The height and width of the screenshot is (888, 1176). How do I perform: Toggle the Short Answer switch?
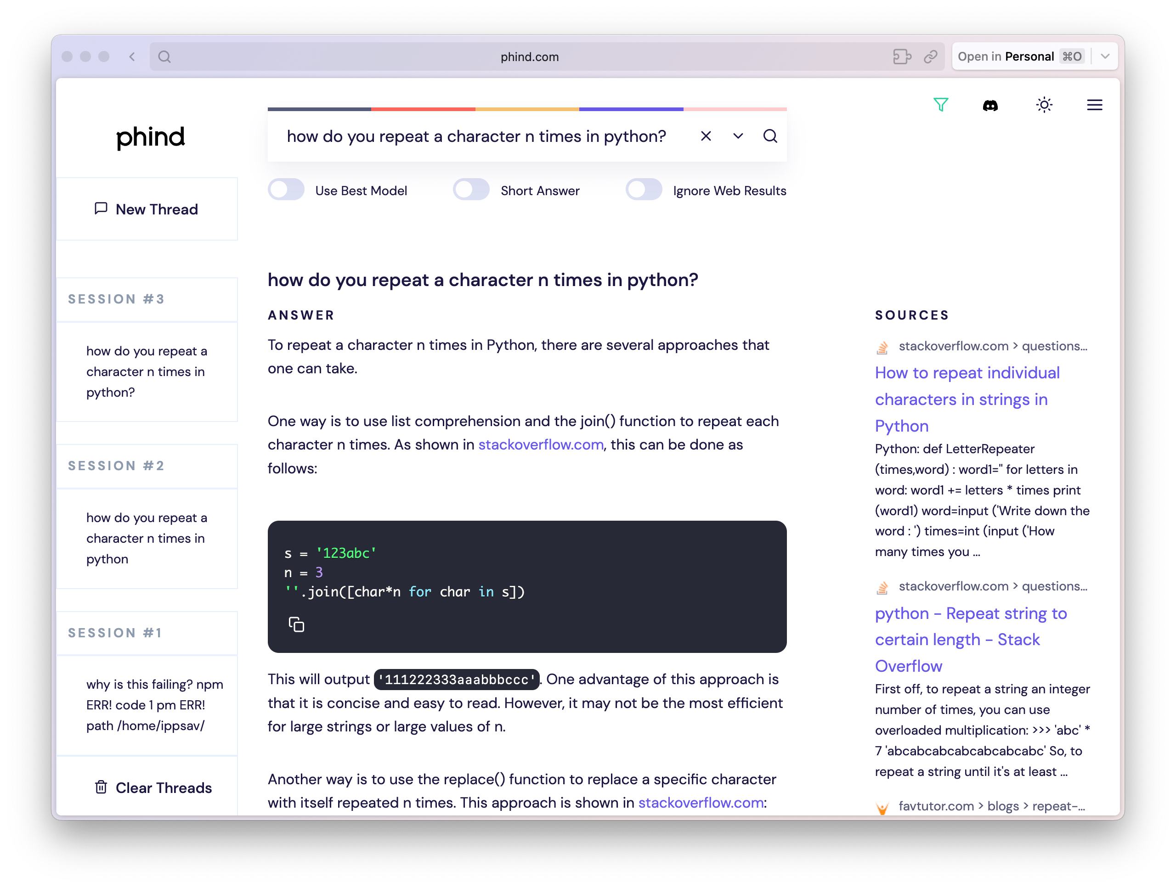point(469,190)
